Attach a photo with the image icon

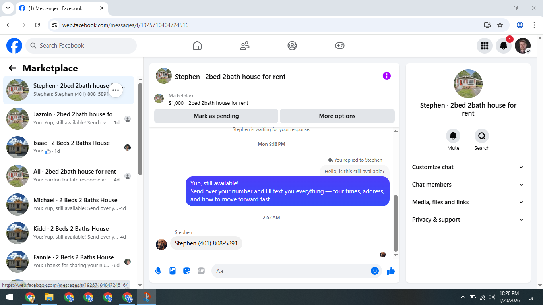pyautogui.click(x=173, y=271)
